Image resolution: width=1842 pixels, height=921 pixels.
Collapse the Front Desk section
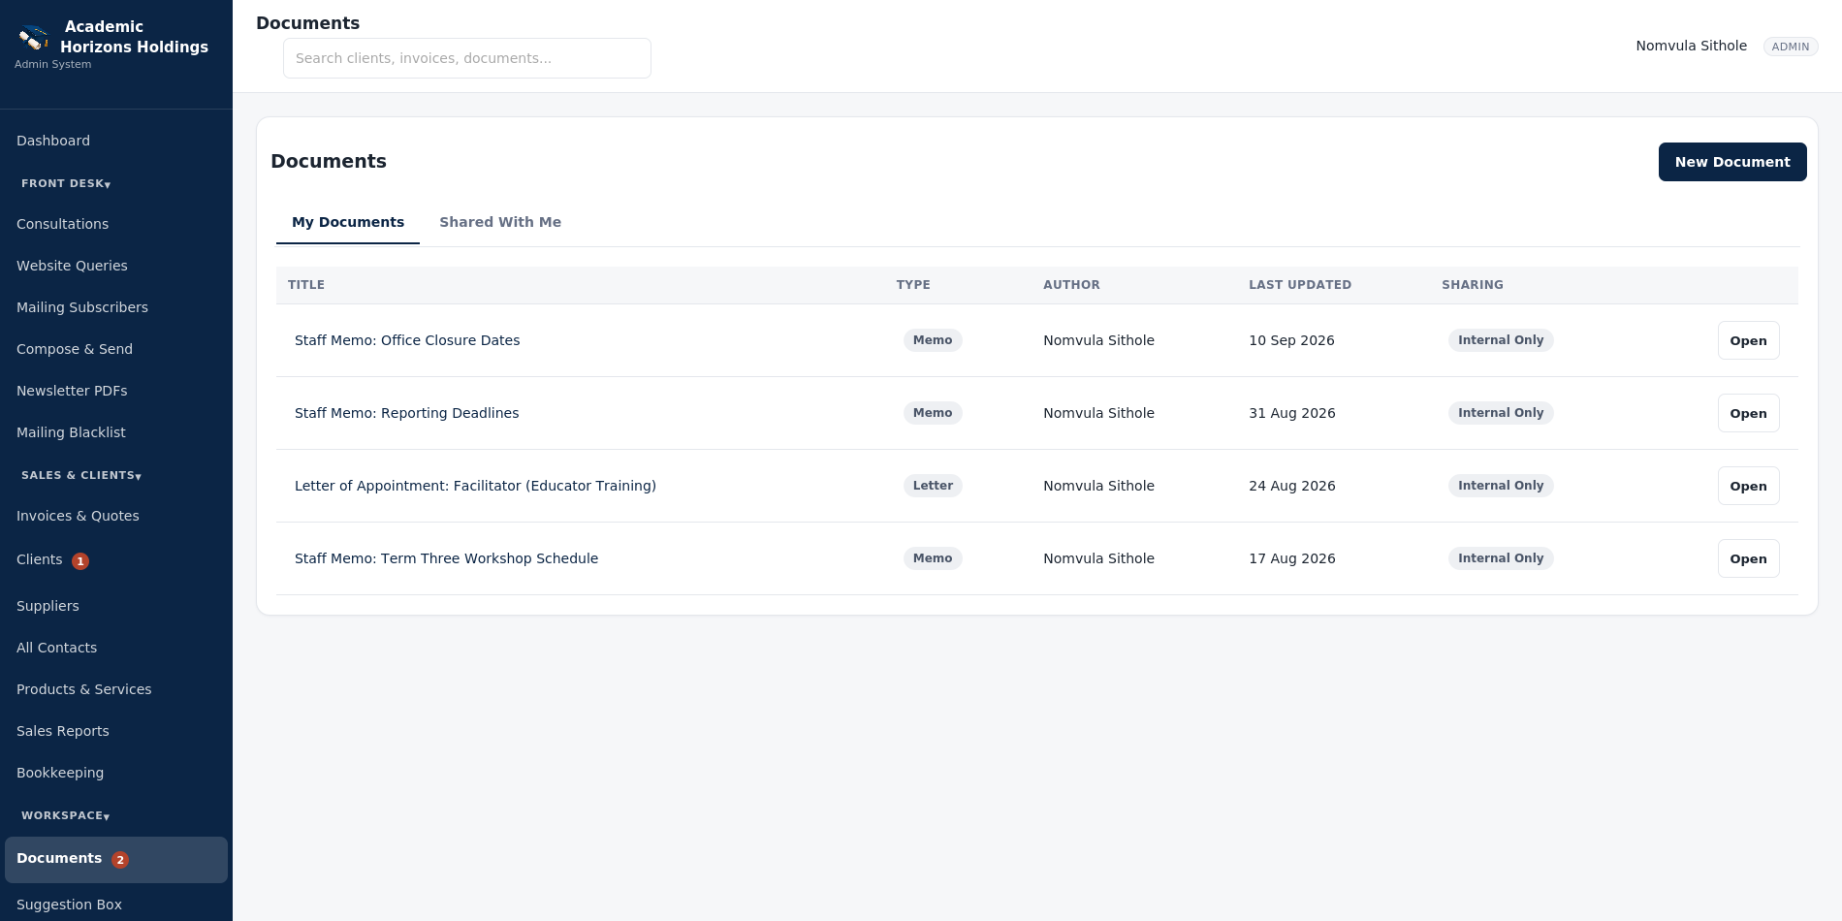66,183
